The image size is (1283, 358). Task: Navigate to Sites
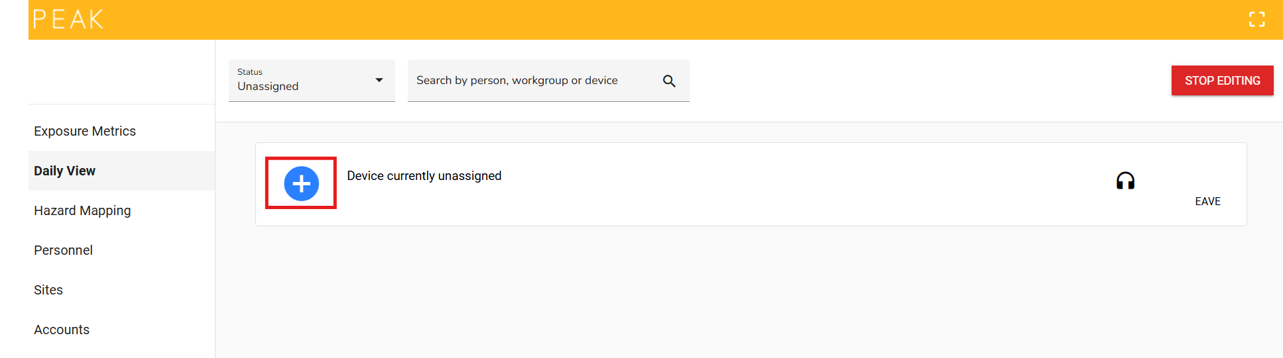tap(121, 290)
